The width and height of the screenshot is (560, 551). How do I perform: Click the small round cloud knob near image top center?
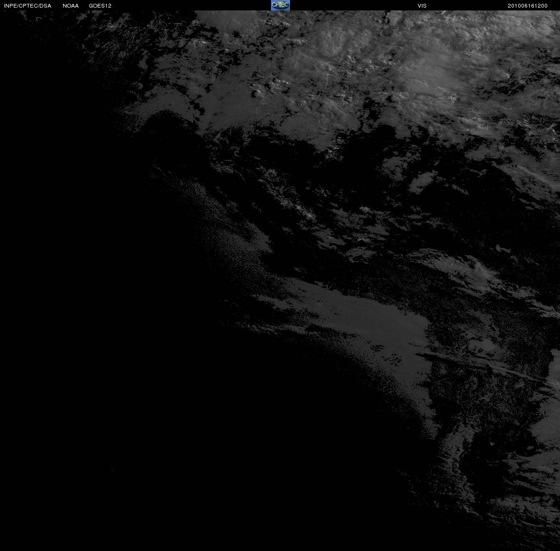256,94
